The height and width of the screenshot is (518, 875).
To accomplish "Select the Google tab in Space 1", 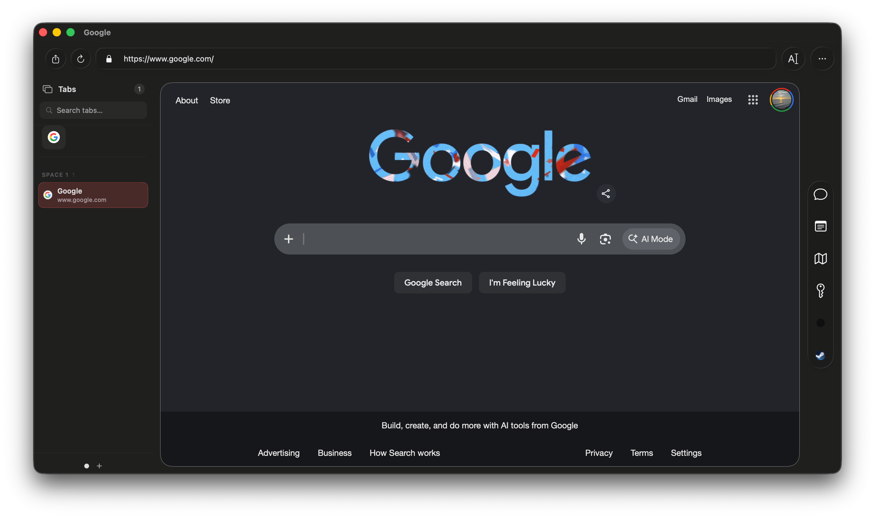I will point(93,195).
